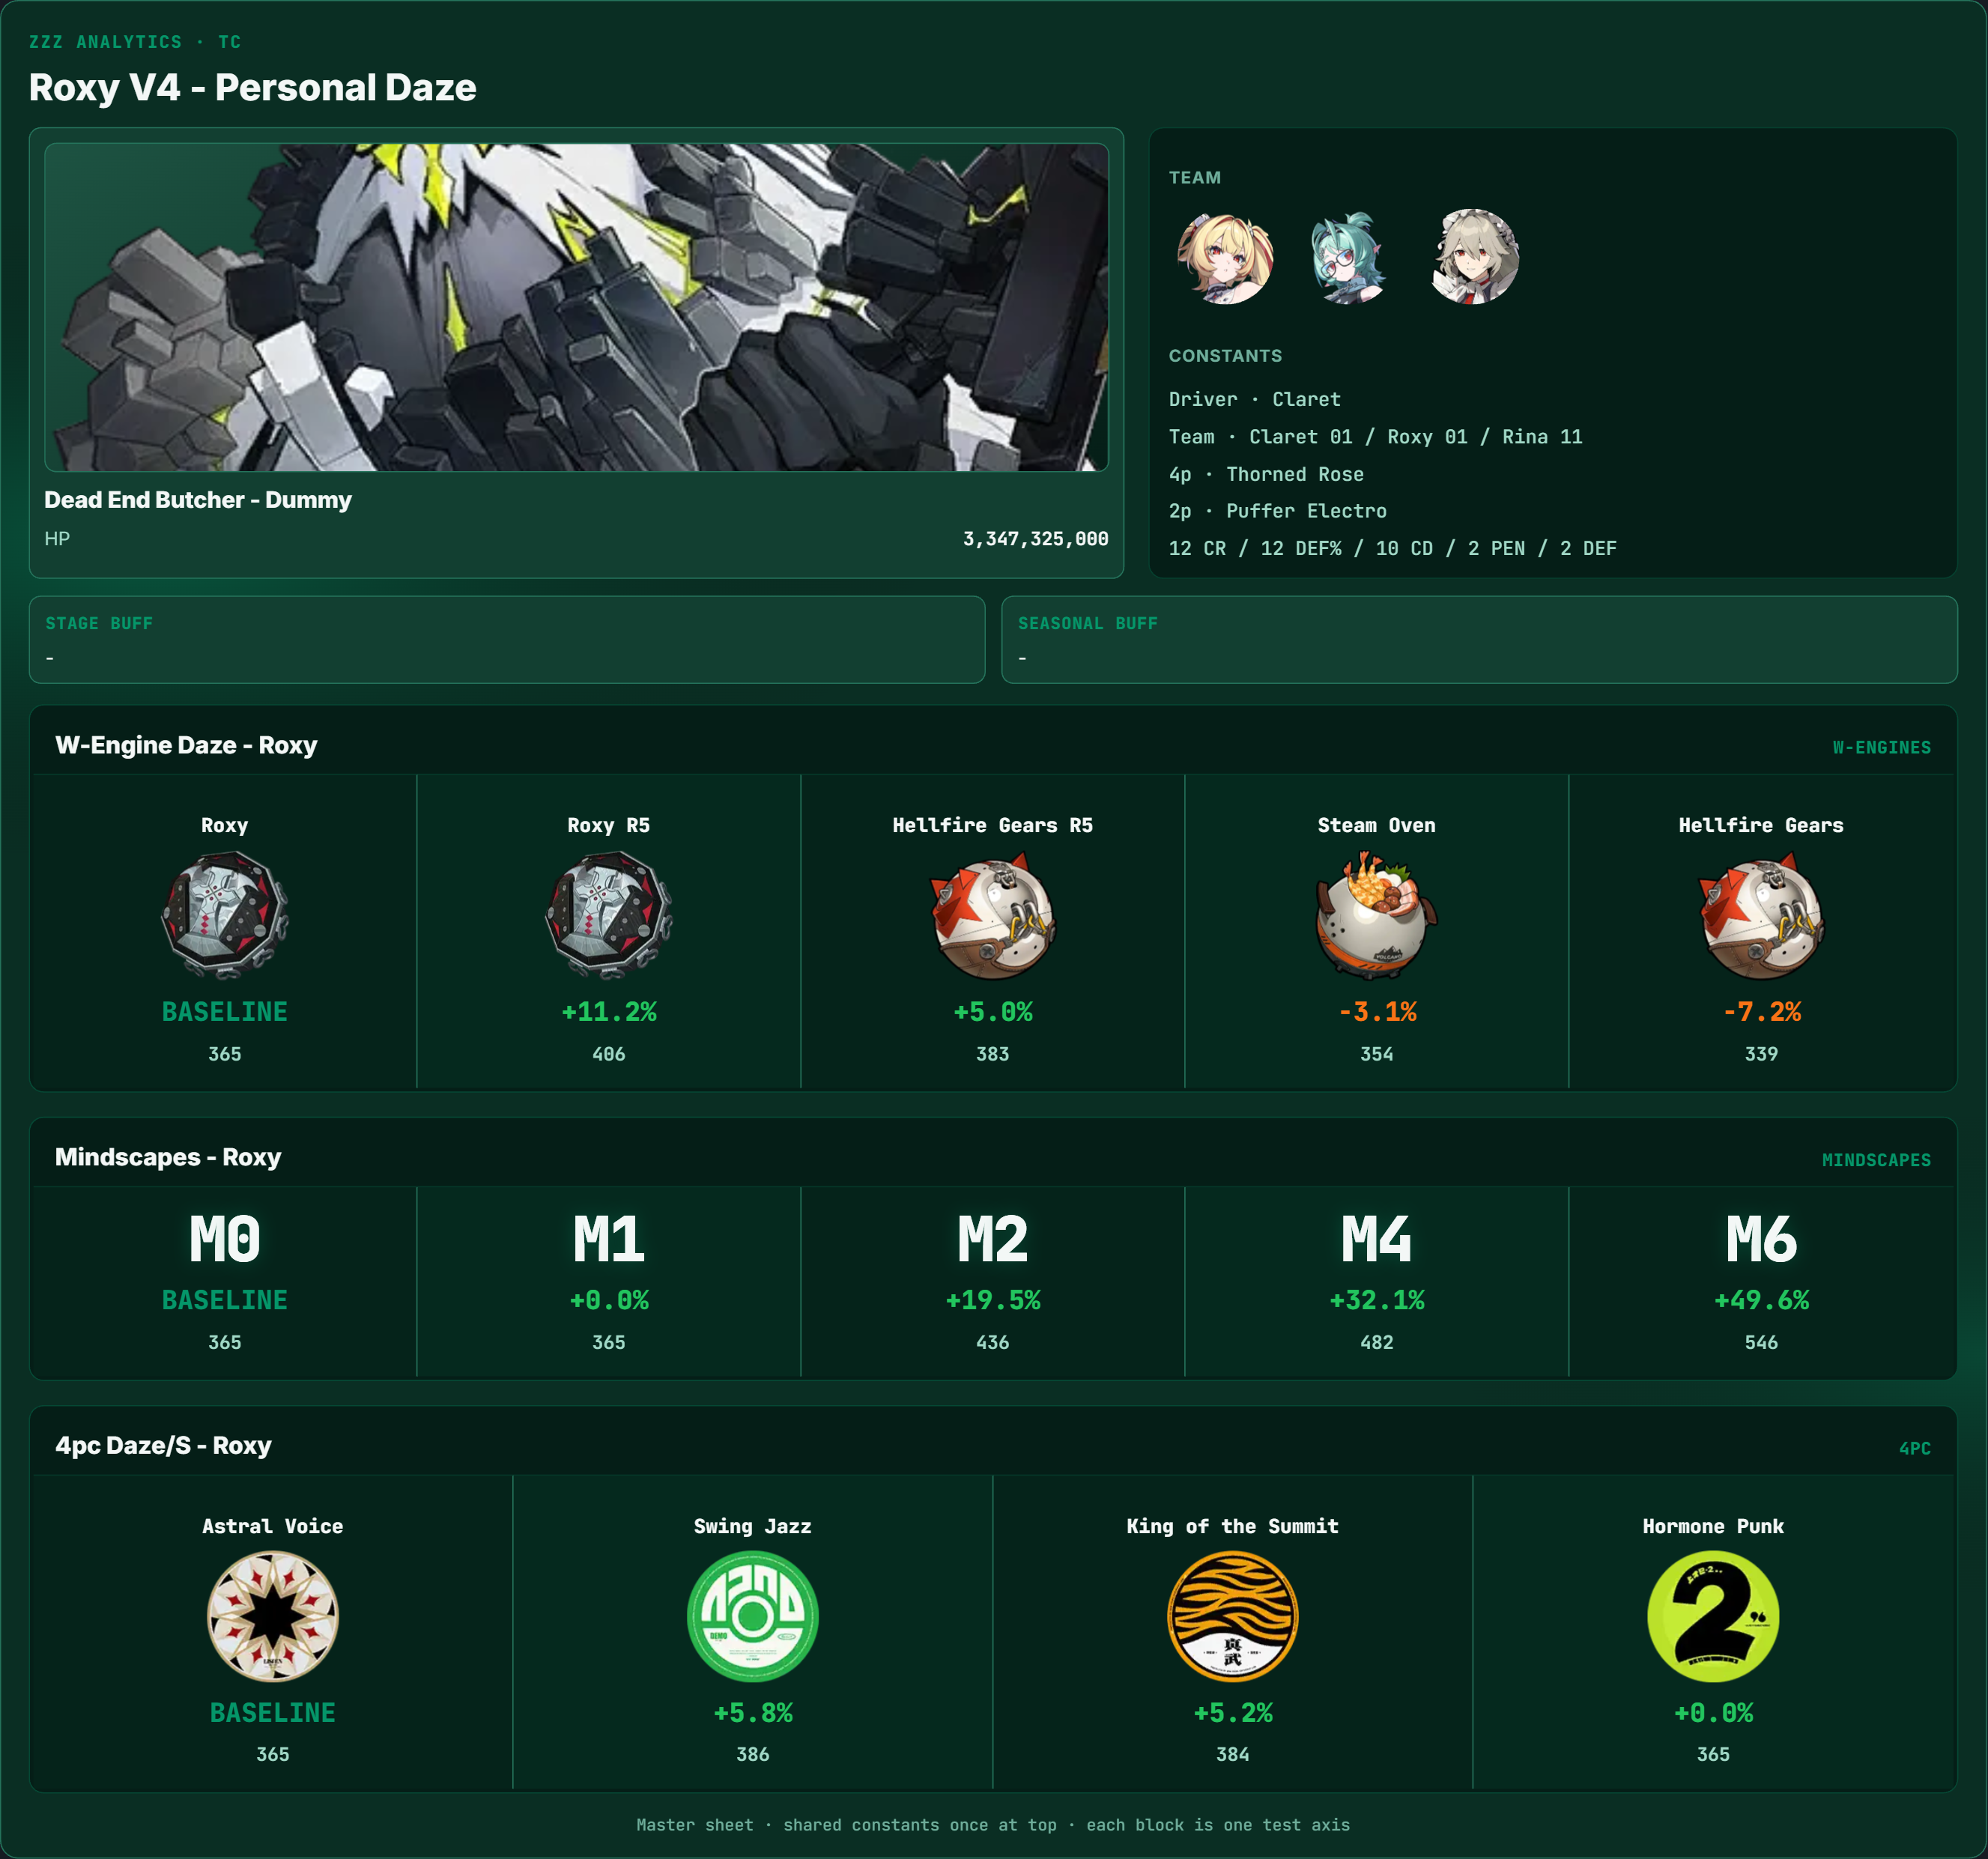Click the Roxy R5 W-engine icon
Screen dimensions: 1988x1859
[x=609, y=915]
